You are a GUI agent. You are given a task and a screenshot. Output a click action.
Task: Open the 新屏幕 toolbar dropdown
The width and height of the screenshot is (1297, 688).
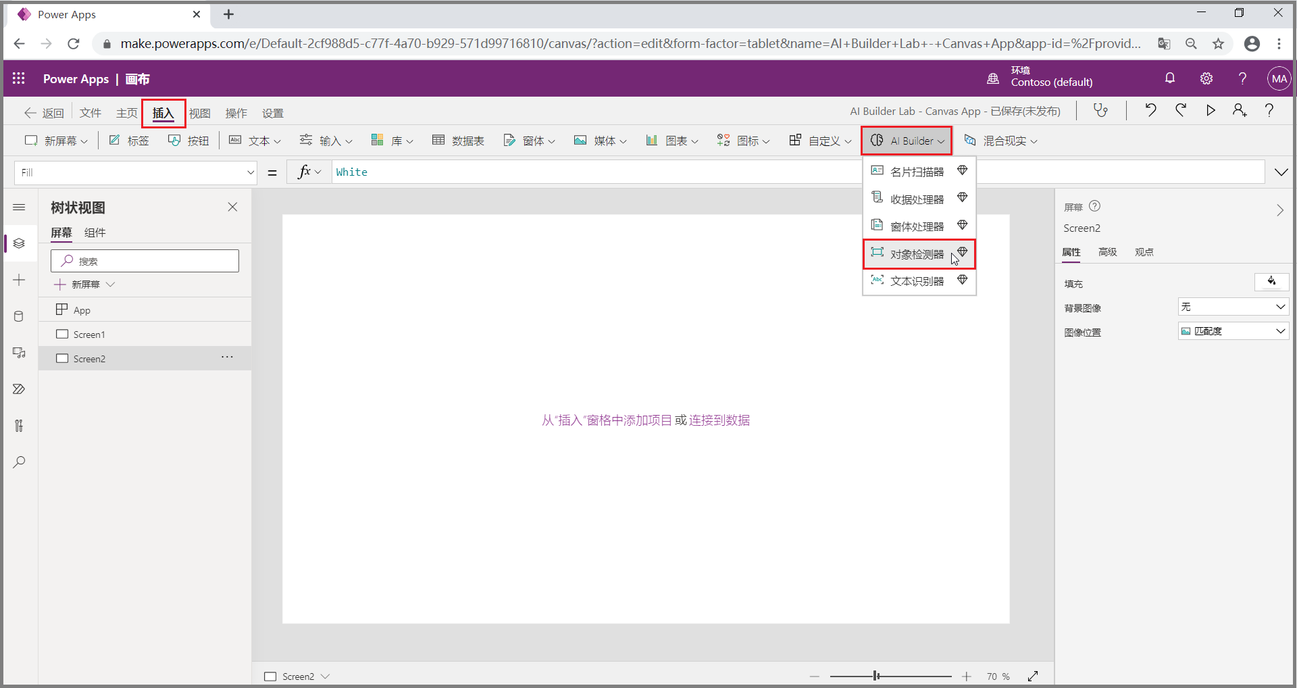[x=56, y=141]
